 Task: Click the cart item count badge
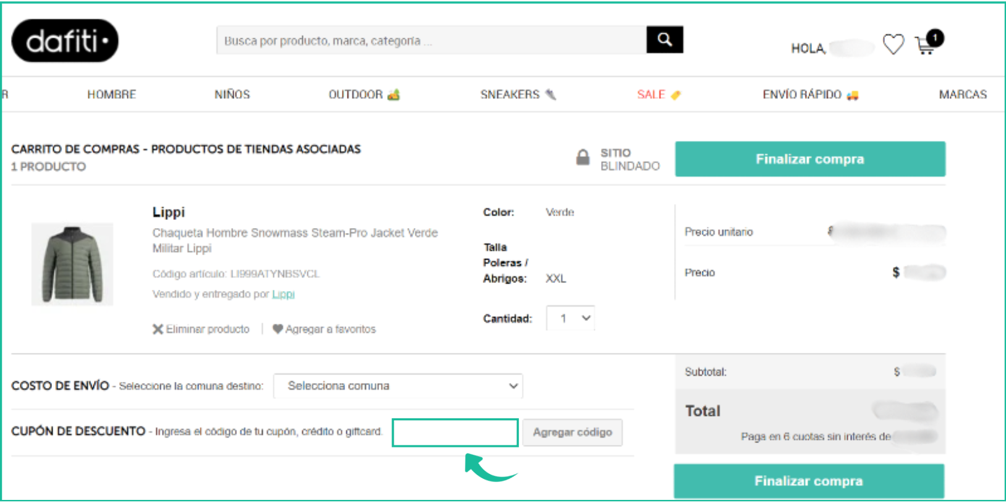935,38
